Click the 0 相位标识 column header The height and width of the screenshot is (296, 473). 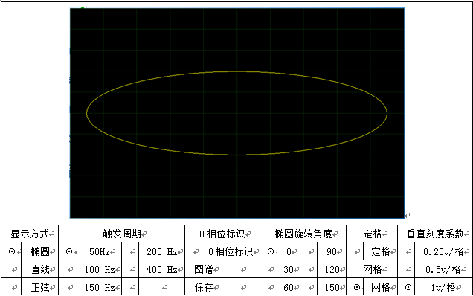[x=222, y=234]
